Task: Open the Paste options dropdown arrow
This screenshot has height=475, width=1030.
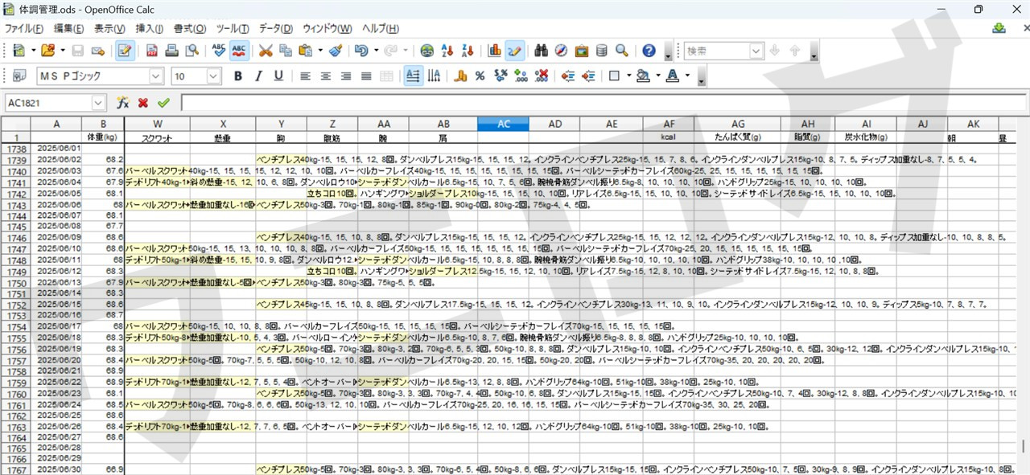Action: [319, 51]
